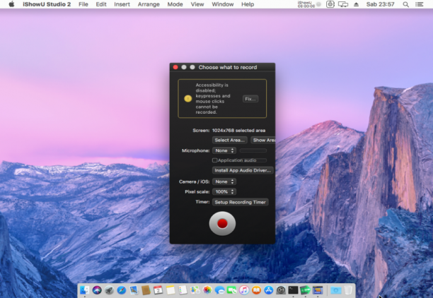The image size is (433, 298).
Task: Open iTunes music note icon in Dock
Action: (244, 290)
